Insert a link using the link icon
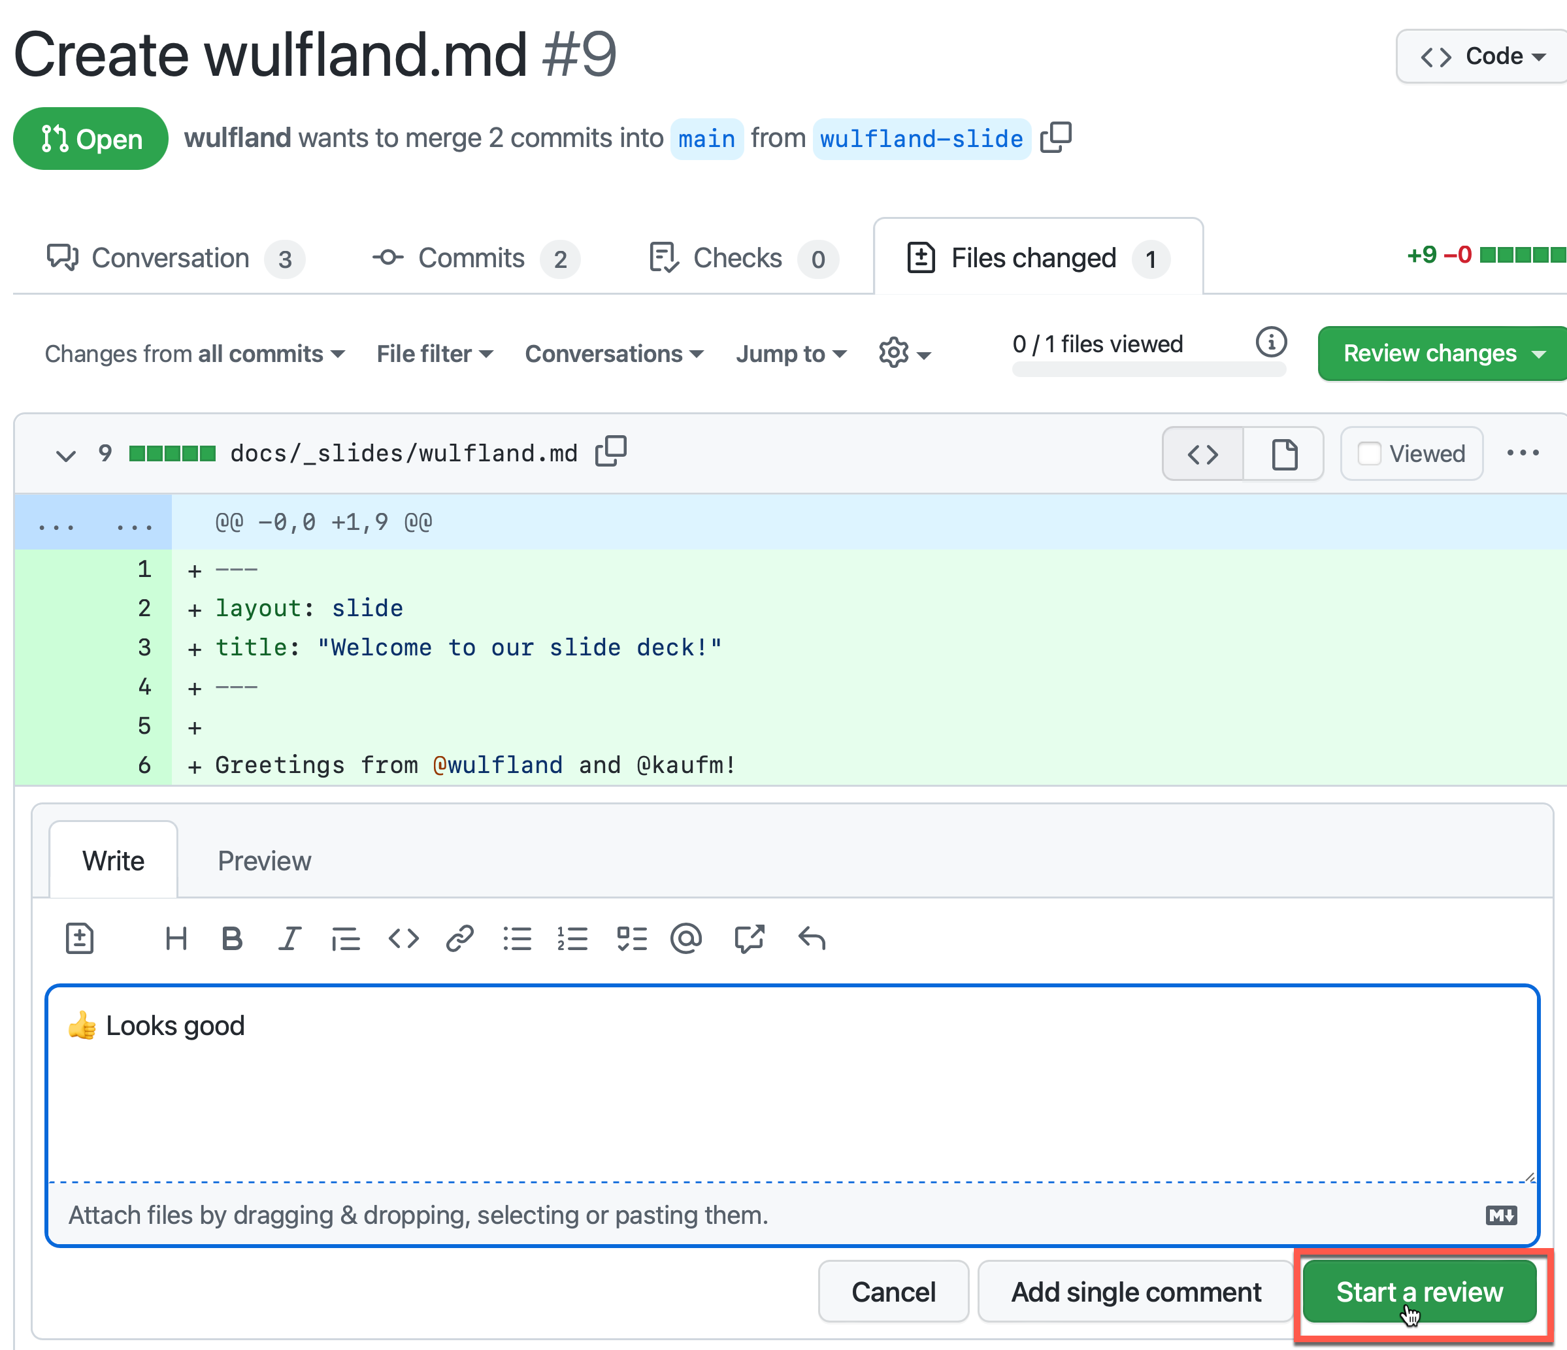Screen dimensions: 1567x1350 pos(460,938)
